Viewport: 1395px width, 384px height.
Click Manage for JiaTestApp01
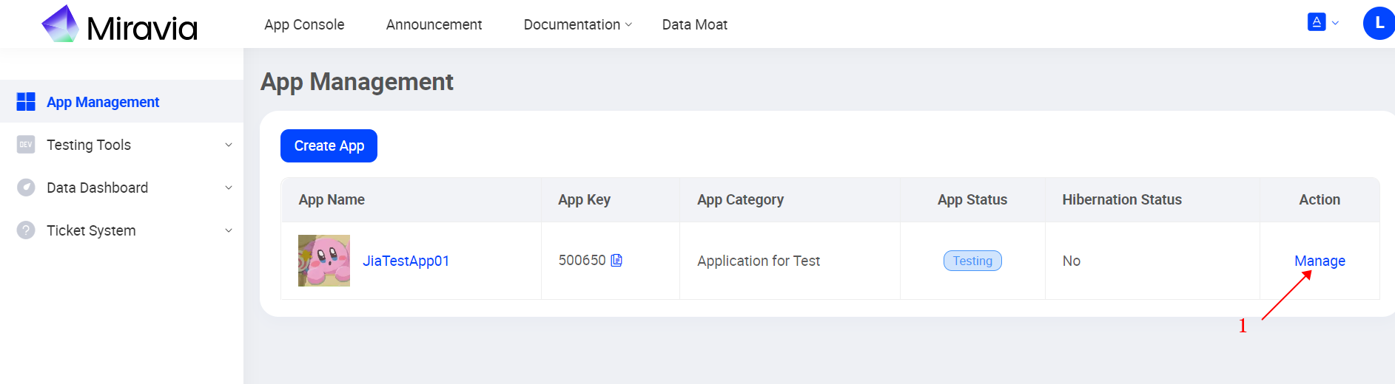pos(1320,261)
